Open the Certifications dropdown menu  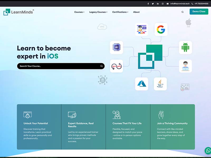click(120, 12)
